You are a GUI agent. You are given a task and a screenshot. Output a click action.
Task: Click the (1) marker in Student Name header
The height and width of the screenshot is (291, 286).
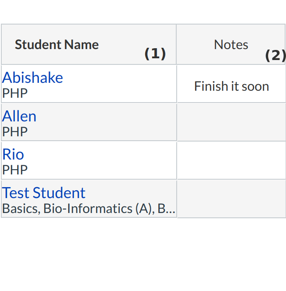click(155, 54)
